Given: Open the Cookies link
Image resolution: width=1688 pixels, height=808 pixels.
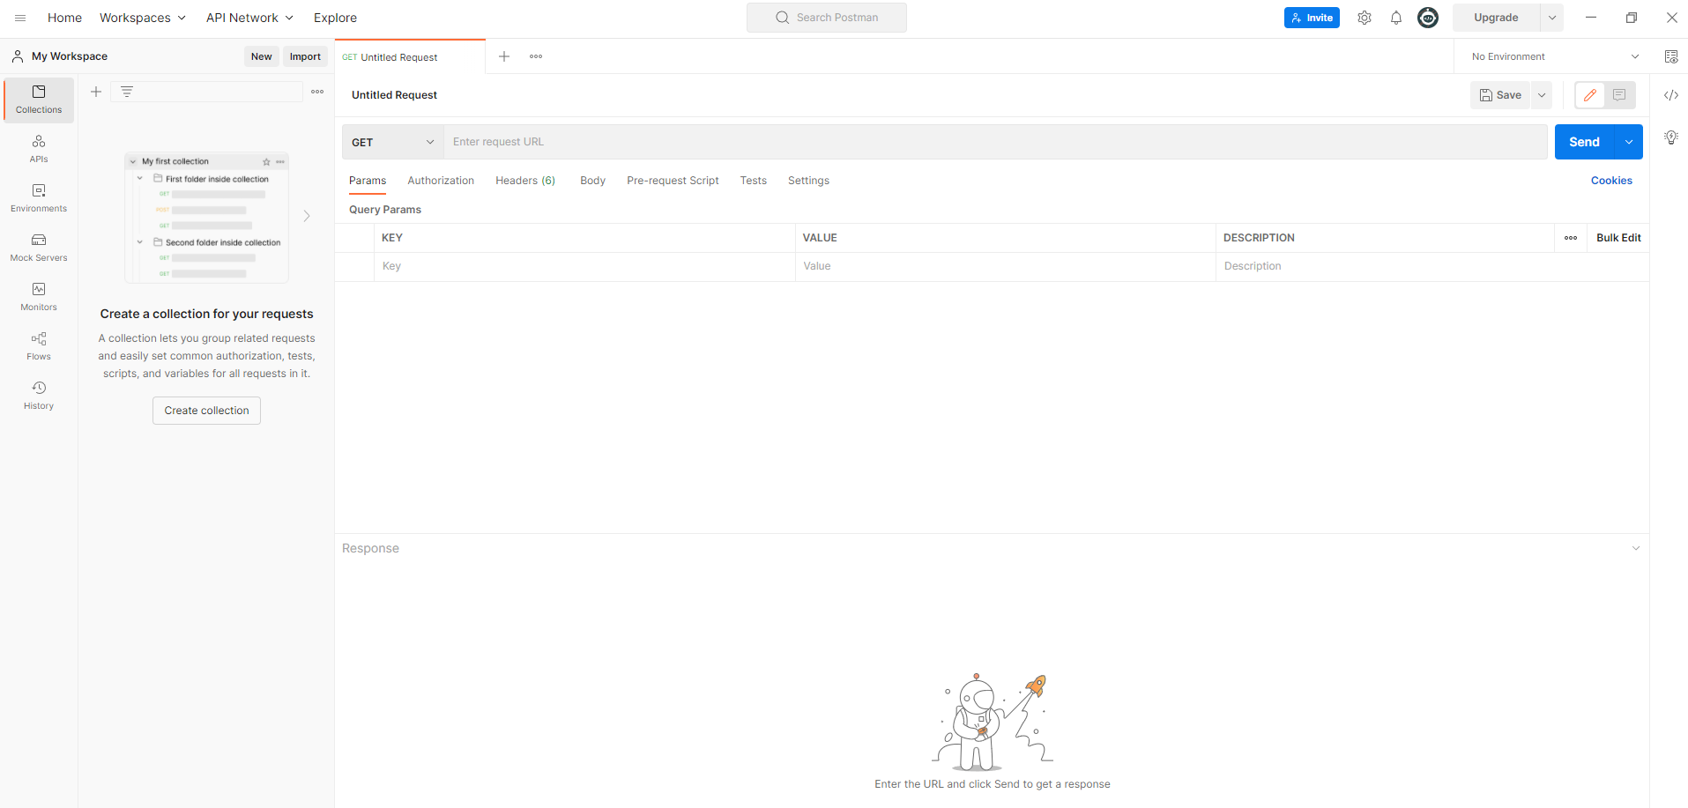Looking at the screenshot, I should click(1611, 181).
